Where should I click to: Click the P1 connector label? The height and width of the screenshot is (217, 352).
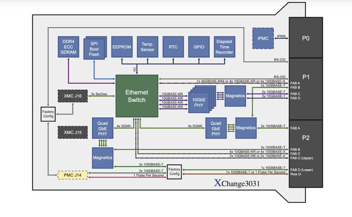(306, 77)
